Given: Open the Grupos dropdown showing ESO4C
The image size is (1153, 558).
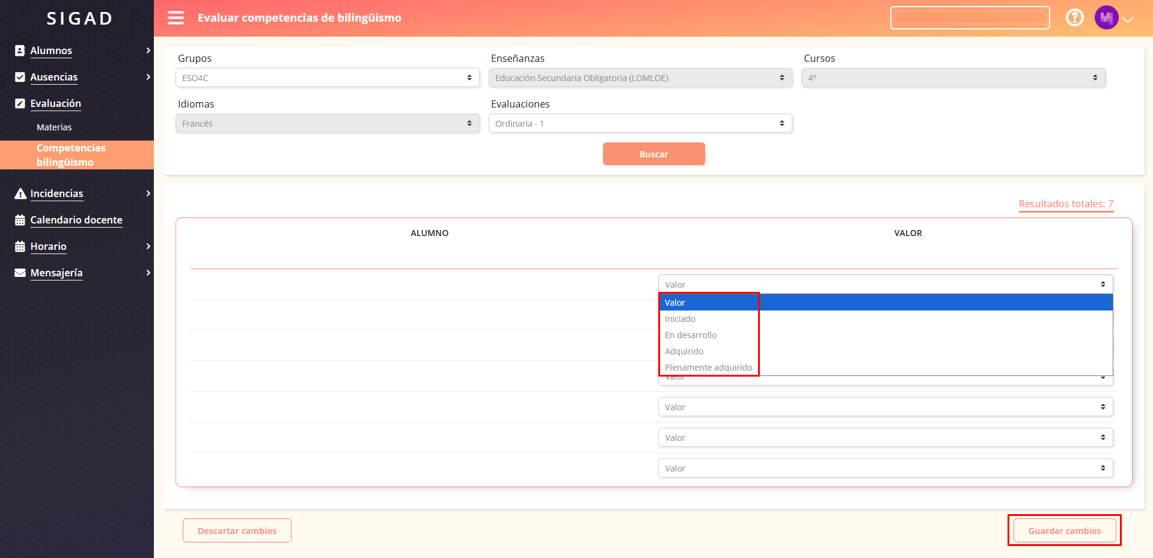Looking at the screenshot, I should 327,78.
